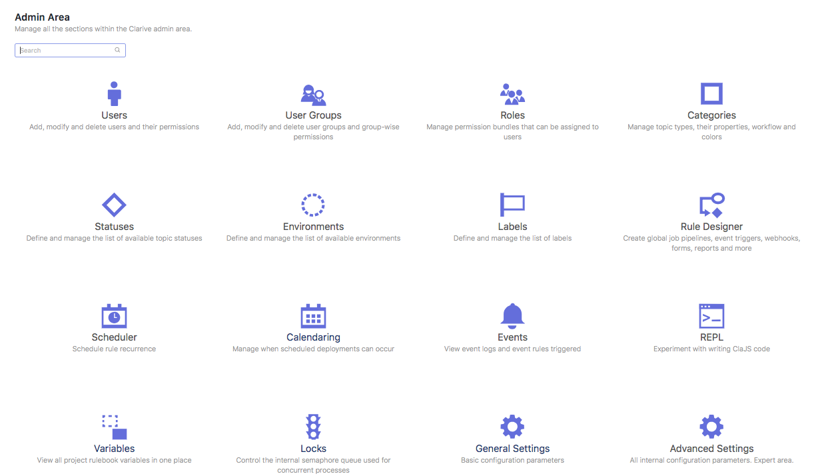Image resolution: width=820 pixels, height=476 pixels.
Task: Click the Scheduler calendar clock icon
Action: [114, 316]
